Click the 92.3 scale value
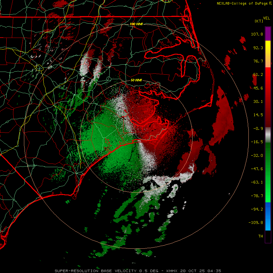This screenshot has width=273, height=273. point(258,48)
